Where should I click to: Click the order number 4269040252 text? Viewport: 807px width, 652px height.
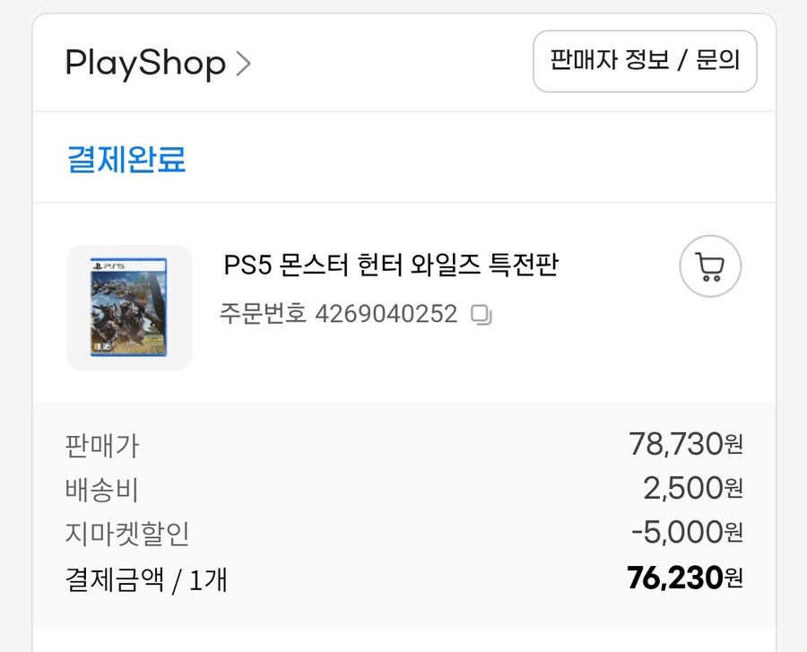coord(386,314)
